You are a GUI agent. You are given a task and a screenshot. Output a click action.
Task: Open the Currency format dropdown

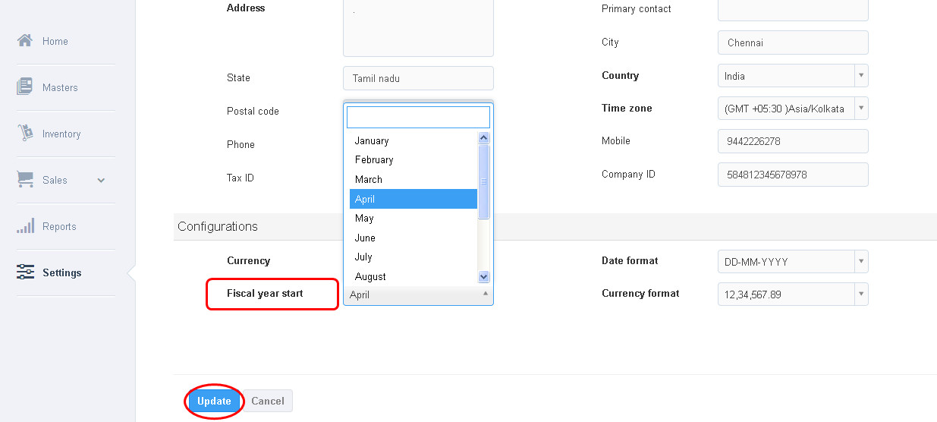click(792, 294)
